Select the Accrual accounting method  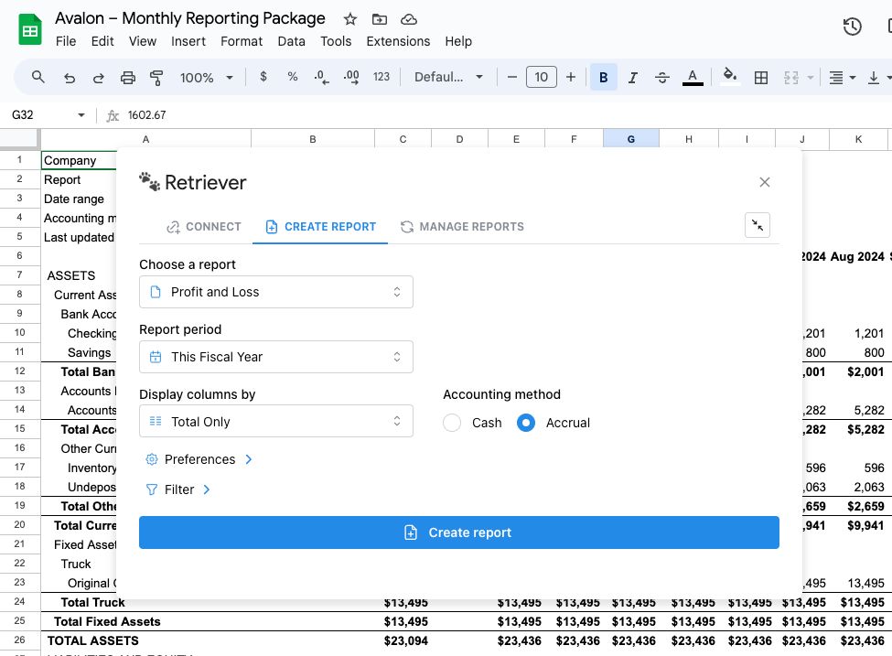[x=526, y=423]
